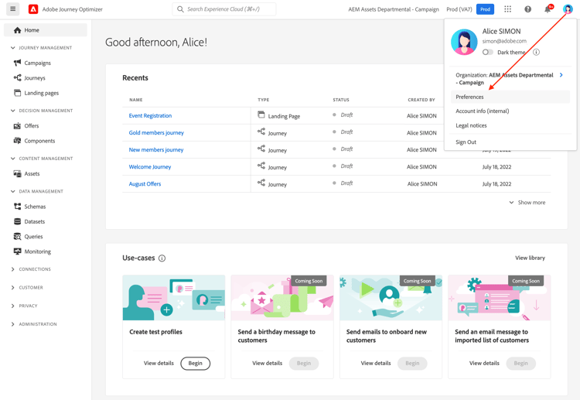Click the Journeys sidebar icon
Image resolution: width=580 pixels, height=400 pixels.
pos(17,77)
